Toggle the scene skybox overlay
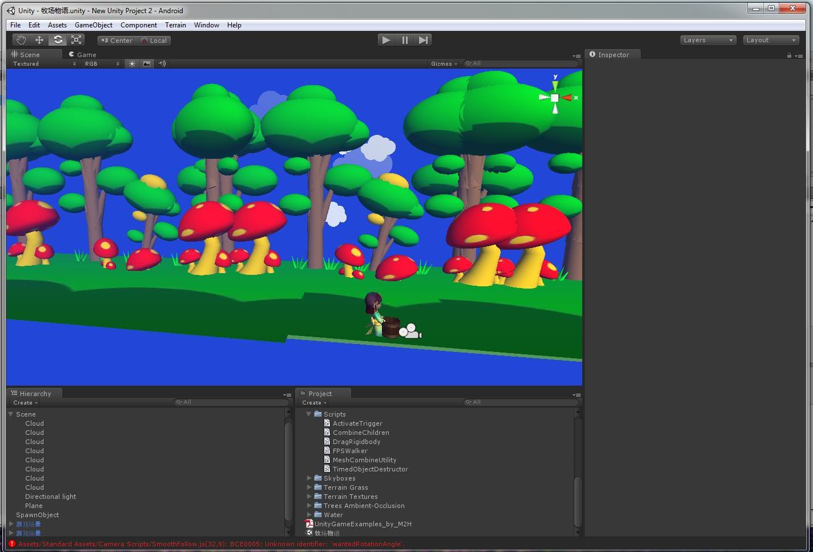 point(147,63)
